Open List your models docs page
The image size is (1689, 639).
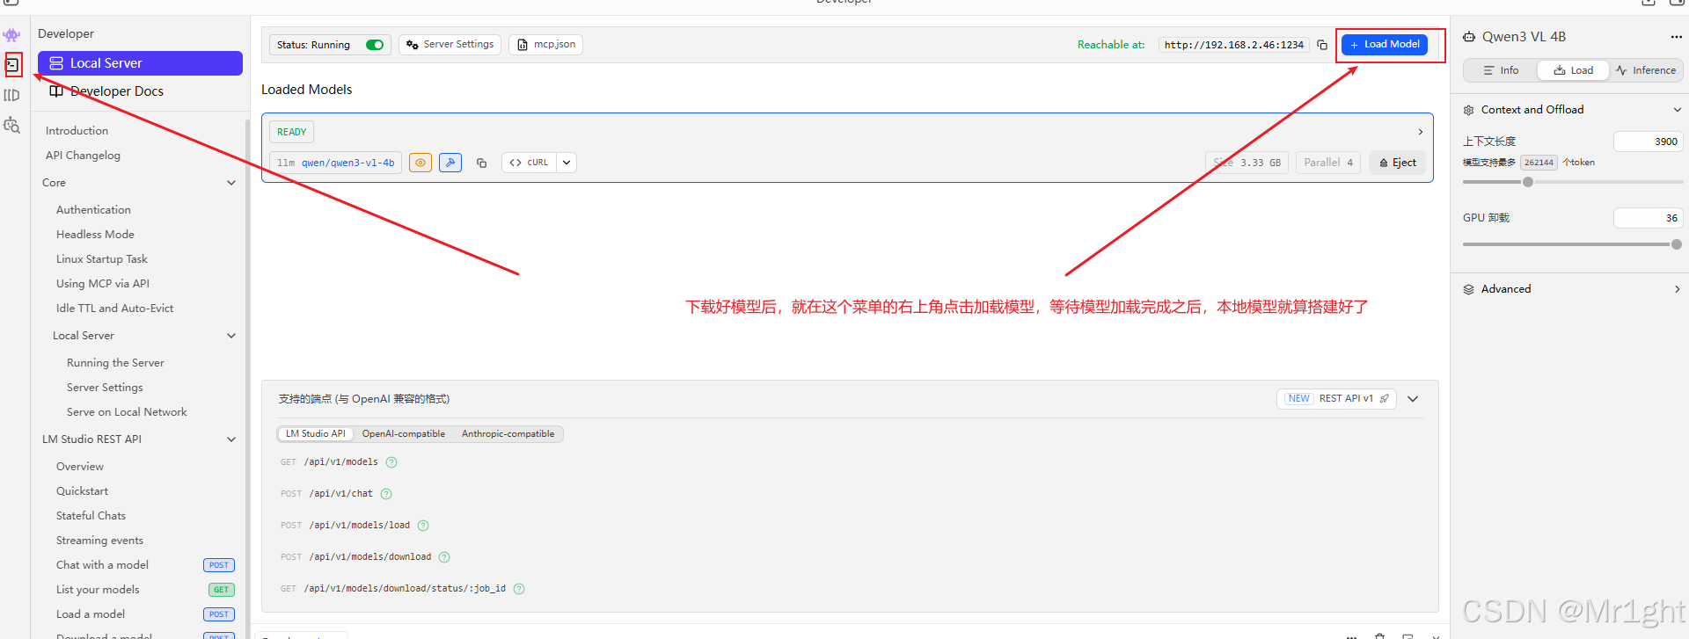[98, 590]
